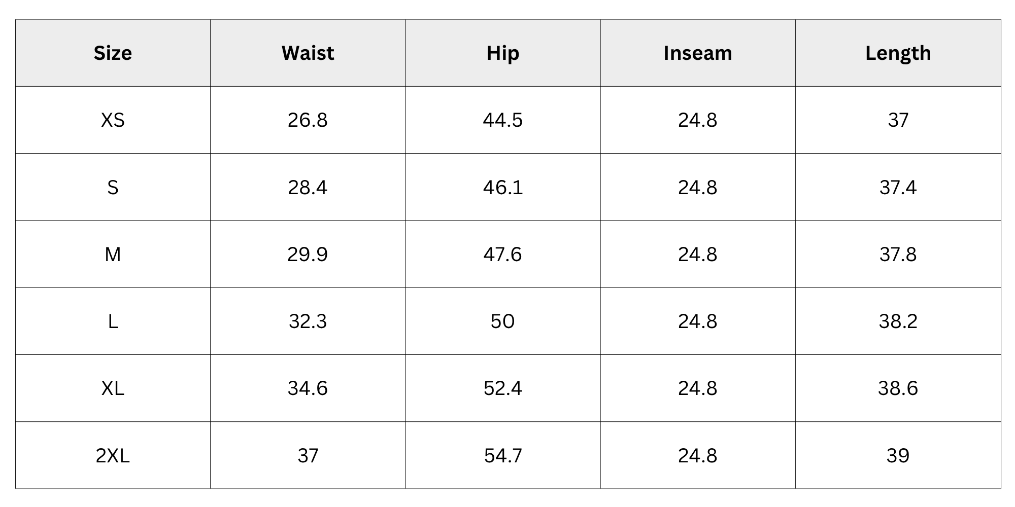Screen dimensions: 1015x507
Task: Click hip value 46.1 in S row
Action: point(502,188)
